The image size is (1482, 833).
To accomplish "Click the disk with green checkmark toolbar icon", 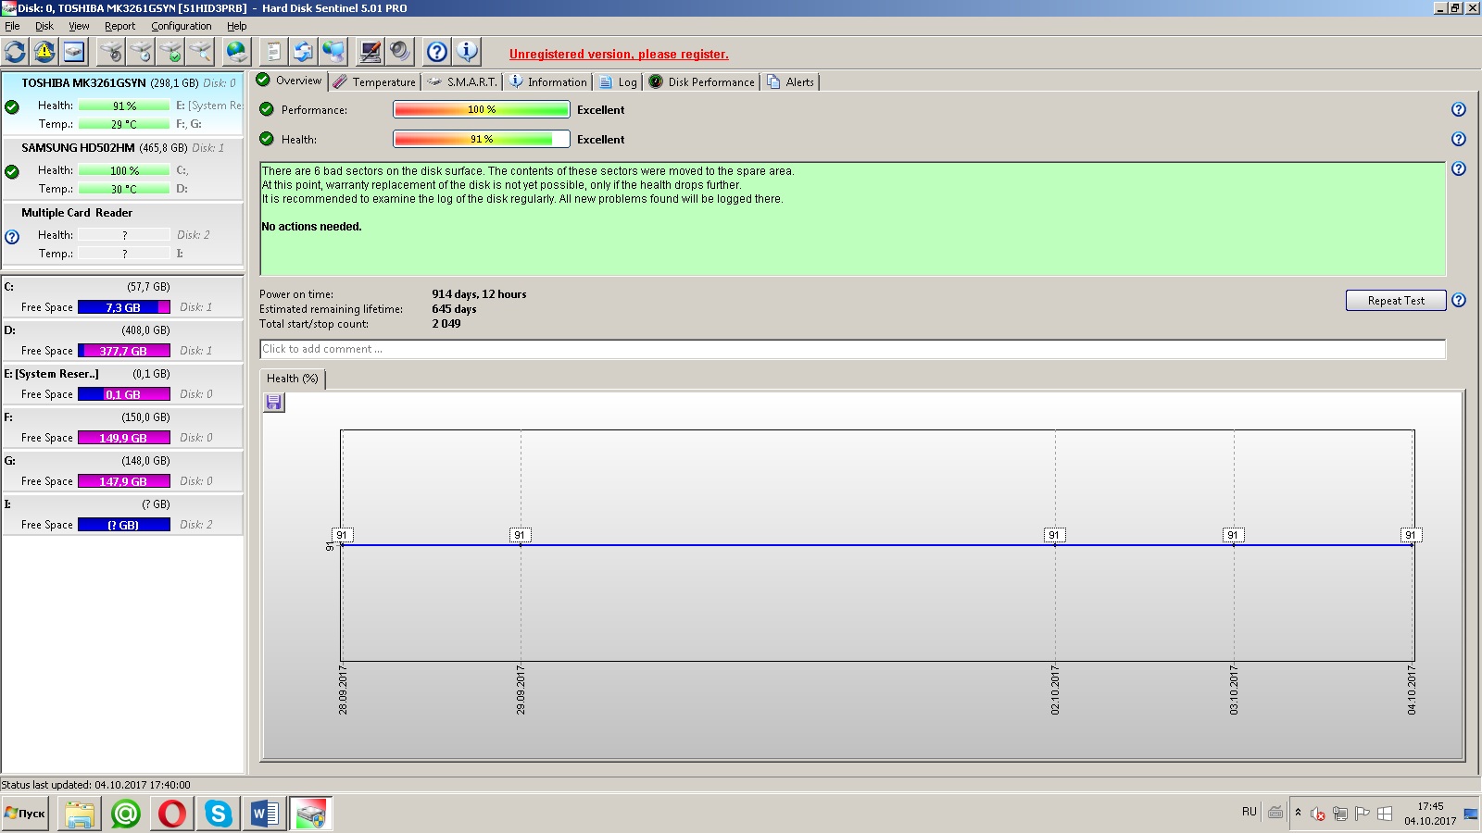I will click(x=170, y=52).
